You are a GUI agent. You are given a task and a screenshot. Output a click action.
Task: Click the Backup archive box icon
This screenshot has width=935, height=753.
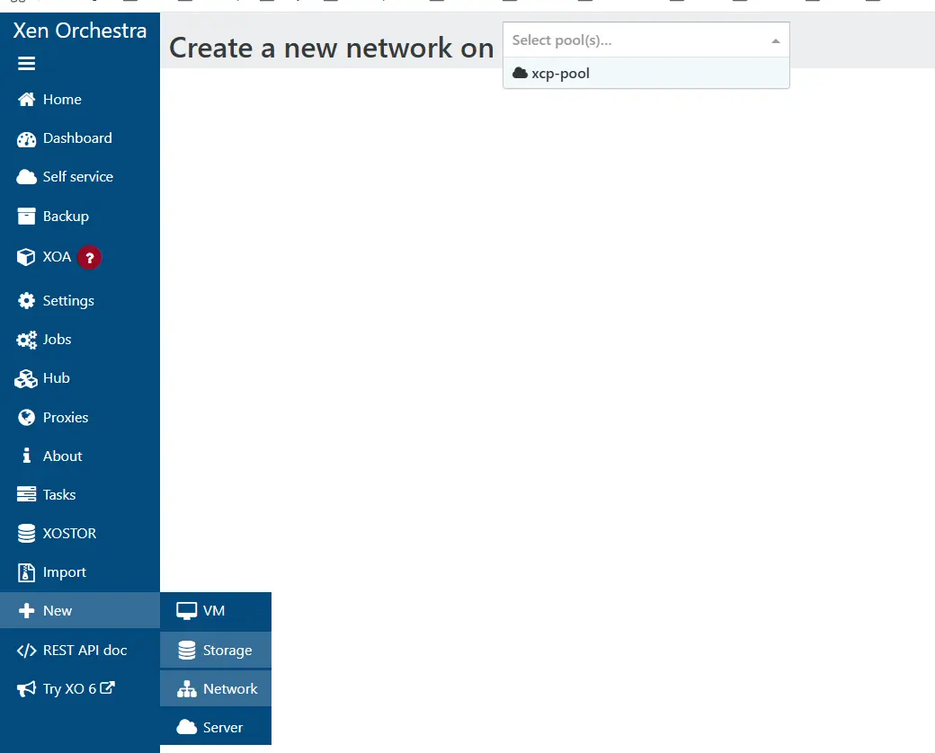click(x=27, y=217)
